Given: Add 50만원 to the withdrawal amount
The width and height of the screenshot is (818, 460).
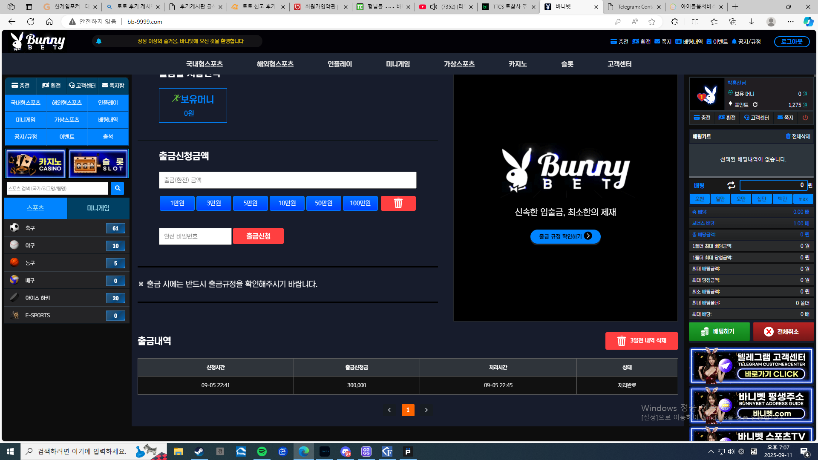Looking at the screenshot, I should [x=324, y=203].
